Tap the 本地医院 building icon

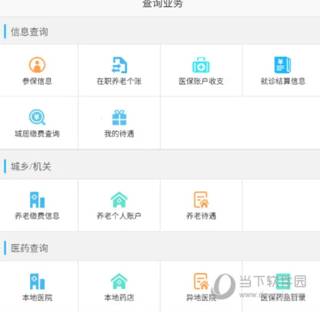(37, 281)
